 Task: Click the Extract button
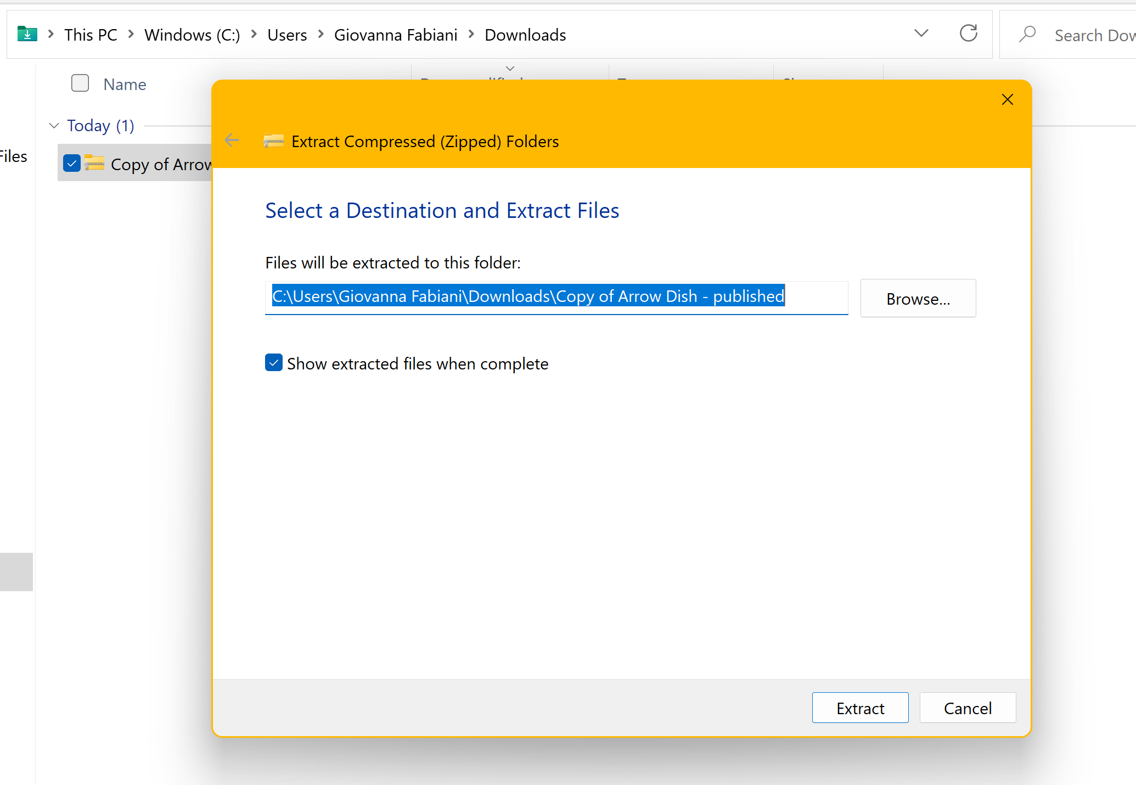(x=859, y=708)
